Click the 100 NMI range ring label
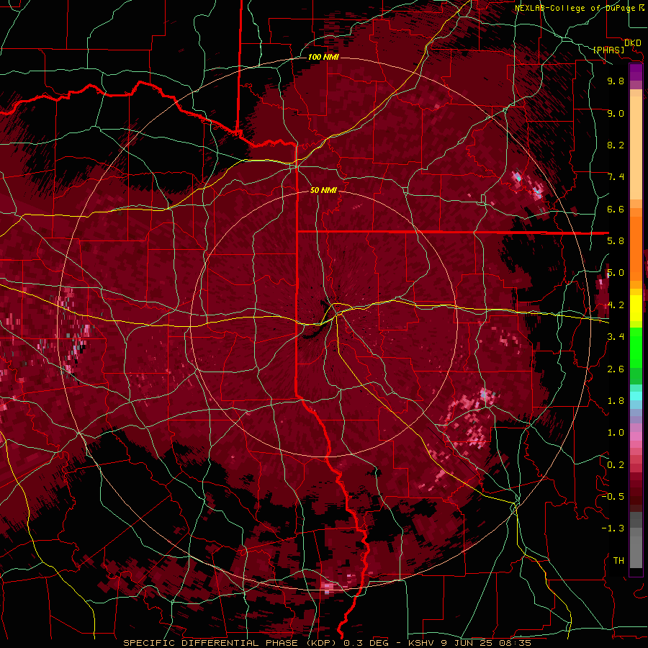 (x=323, y=57)
